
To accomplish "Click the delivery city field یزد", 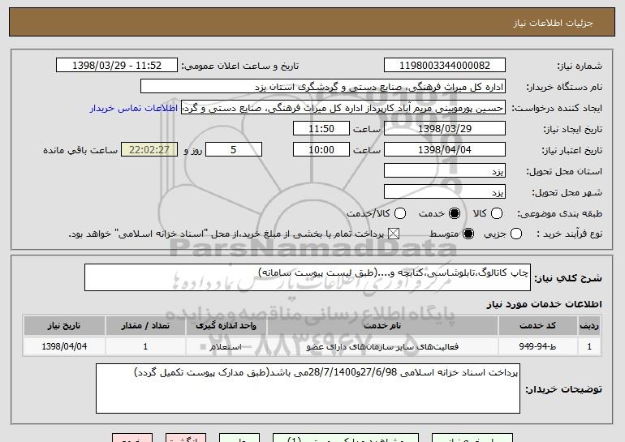I will pos(445,192).
